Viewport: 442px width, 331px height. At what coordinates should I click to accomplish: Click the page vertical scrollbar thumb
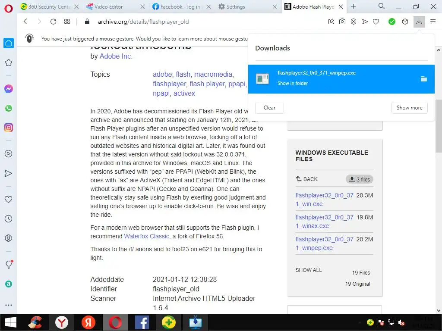point(439,126)
